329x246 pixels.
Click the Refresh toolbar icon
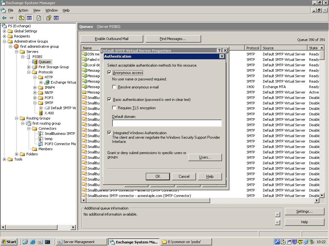(39, 18)
